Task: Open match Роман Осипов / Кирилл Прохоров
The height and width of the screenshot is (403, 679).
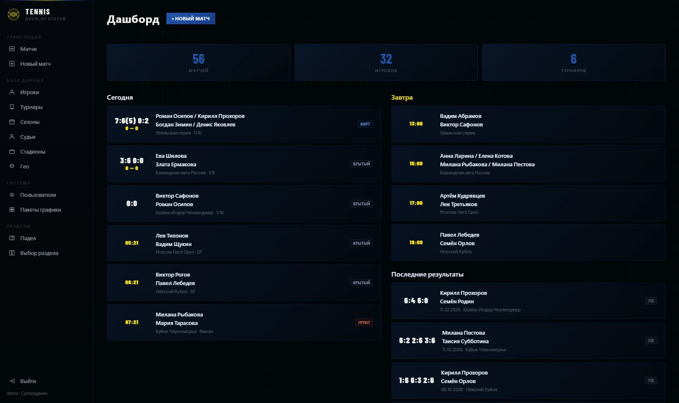Action: pyautogui.click(x=244, y=124)
